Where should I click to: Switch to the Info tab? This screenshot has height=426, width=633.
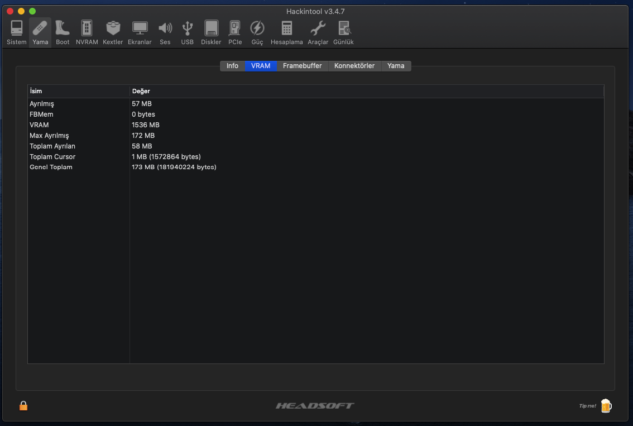click(x=232, y=65)
